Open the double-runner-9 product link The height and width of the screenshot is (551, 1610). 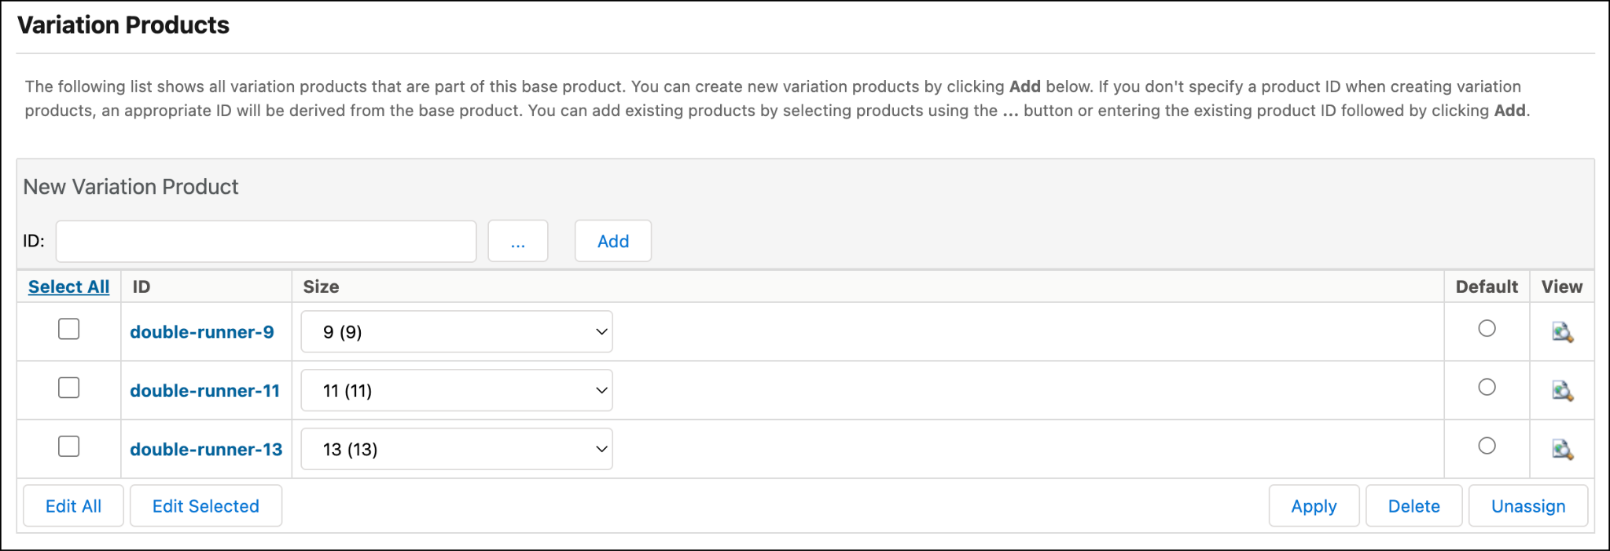pos(202,332)
